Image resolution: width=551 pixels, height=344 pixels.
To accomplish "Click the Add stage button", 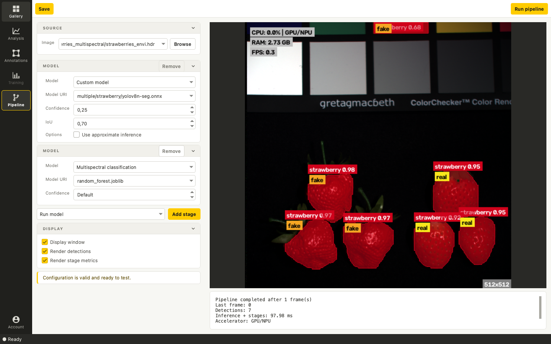I will pyautogui.click(x=184, y=214).
